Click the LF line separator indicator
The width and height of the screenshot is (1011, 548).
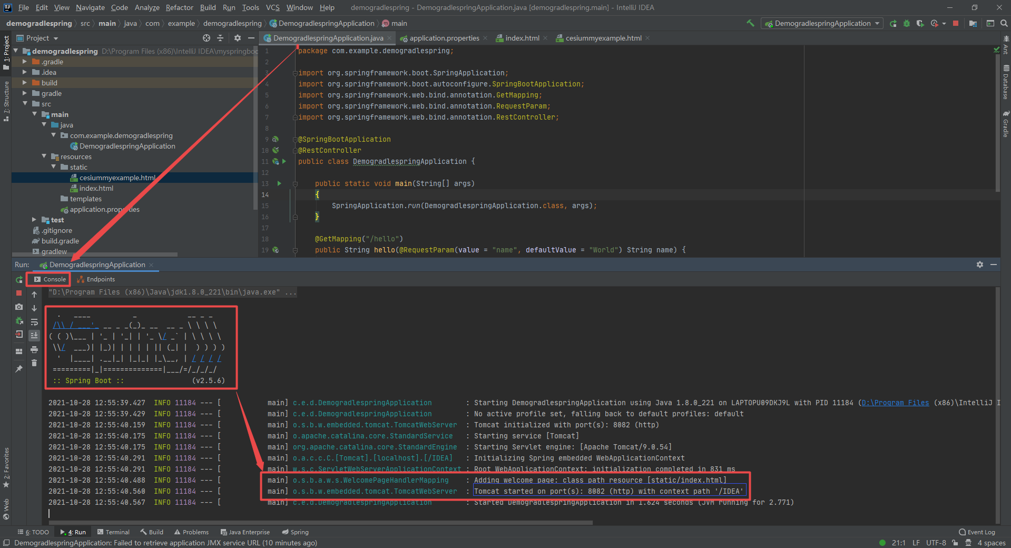[916, 543]
